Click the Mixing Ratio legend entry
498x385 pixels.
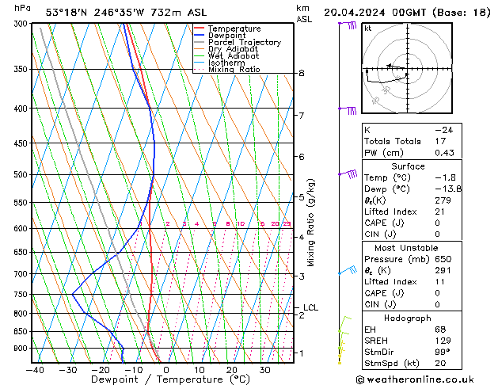pyautogui.click(x=227, y=69)
